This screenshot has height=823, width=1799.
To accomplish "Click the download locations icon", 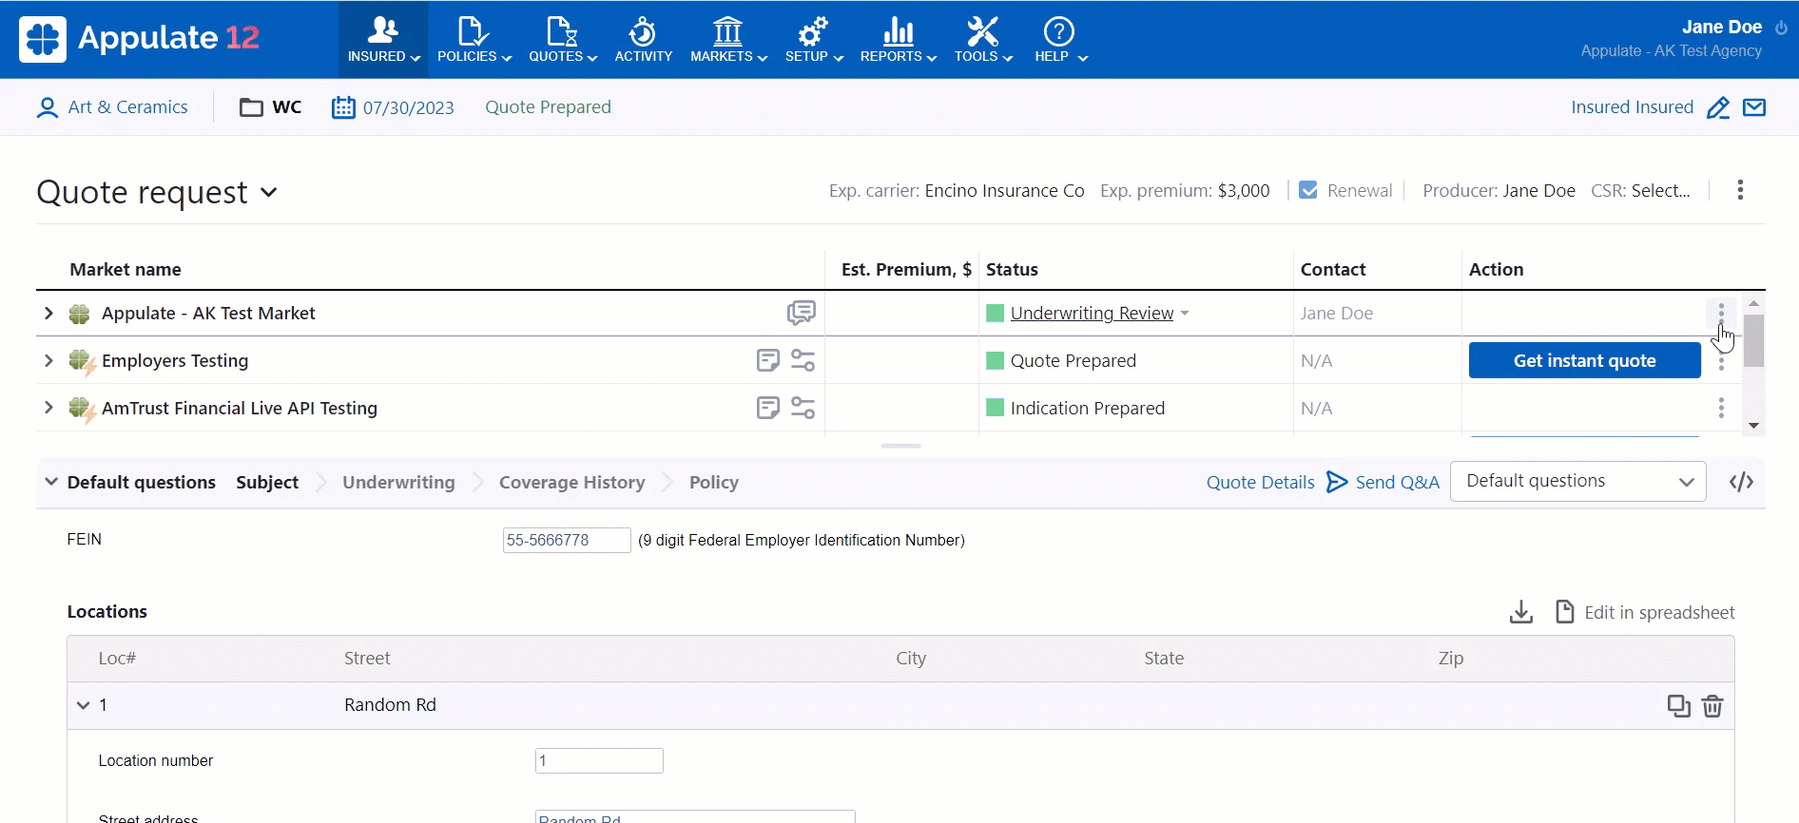I will coord(1521,612).
